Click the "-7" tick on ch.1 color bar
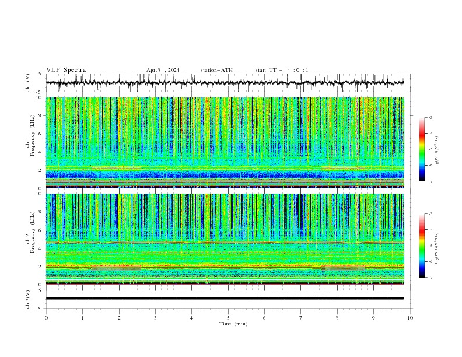 (430, 181)
